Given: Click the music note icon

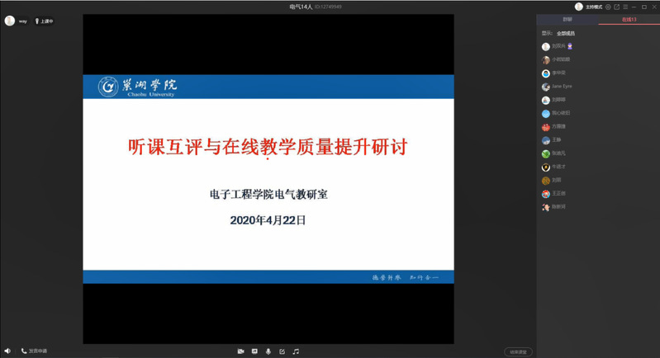Looking at the screenshot, I should (296, 351).
